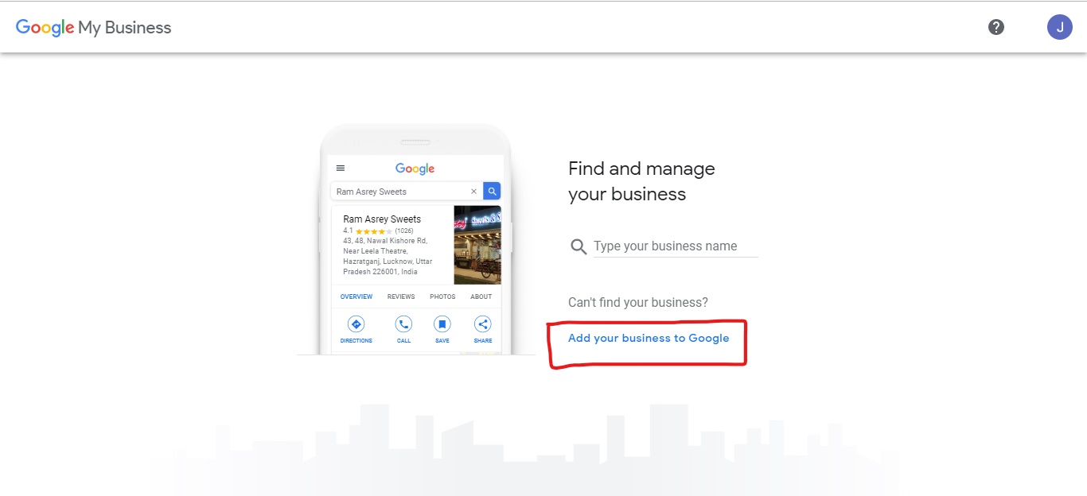Select the Photos tab in phone mockup
Viewport: 1087px width, 496px height.
point(442,296)
